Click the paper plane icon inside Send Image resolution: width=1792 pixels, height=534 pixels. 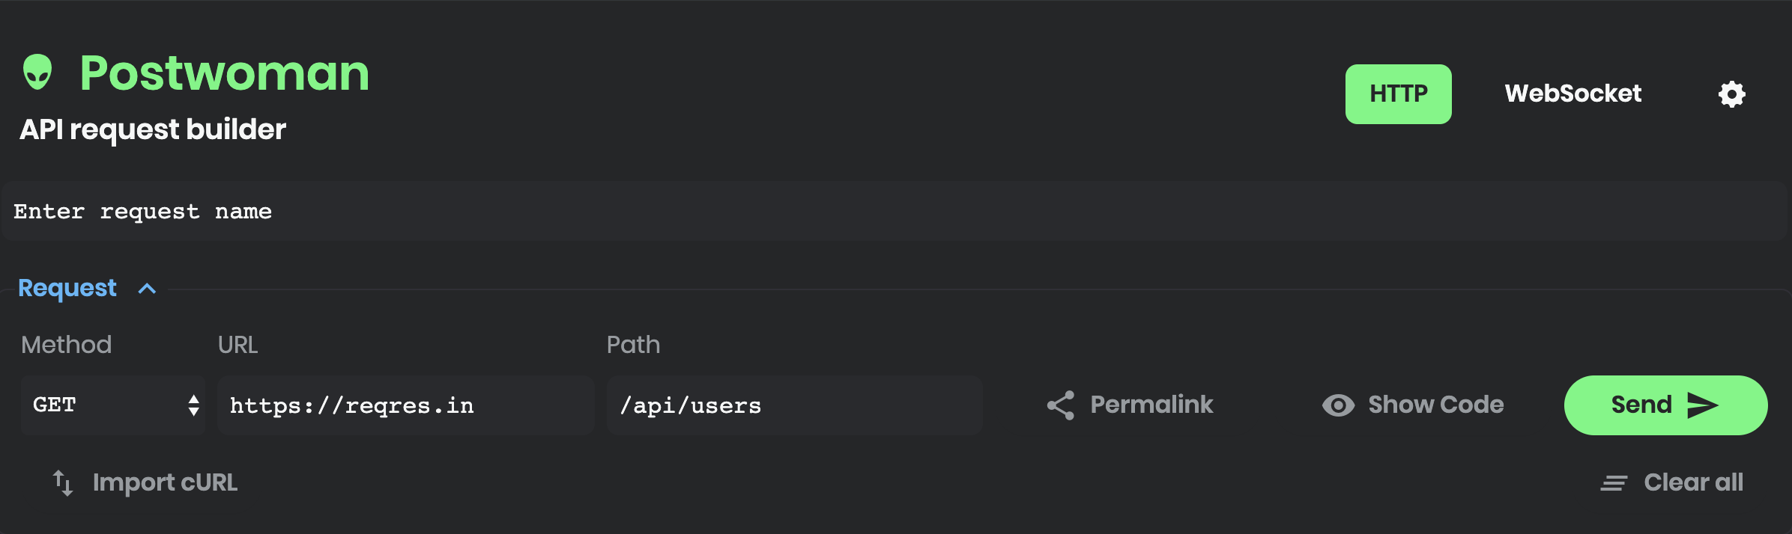[1702, 405]
